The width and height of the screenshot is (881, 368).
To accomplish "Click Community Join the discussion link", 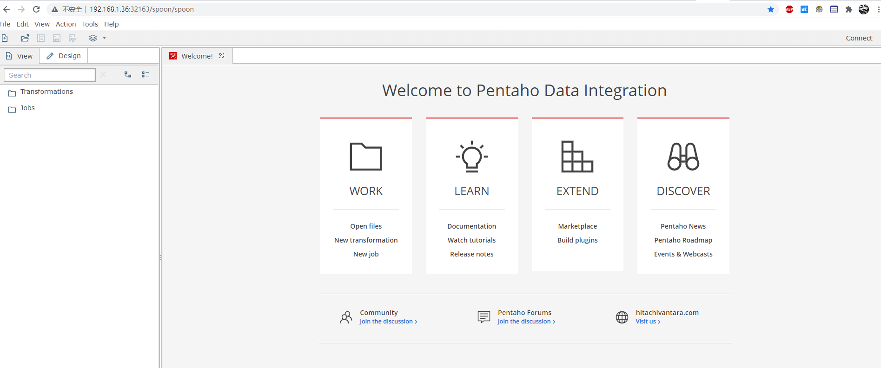I will pos(388,322).
